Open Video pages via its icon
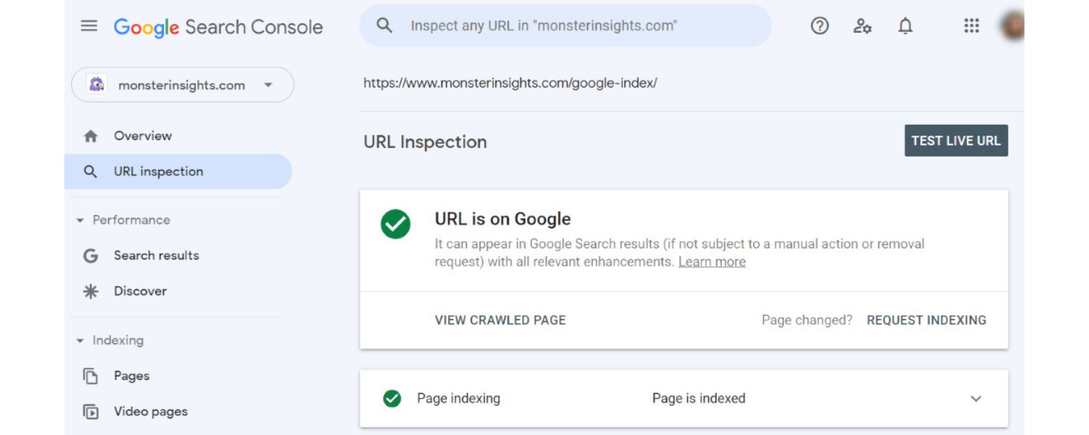 [x=89, y=411]
